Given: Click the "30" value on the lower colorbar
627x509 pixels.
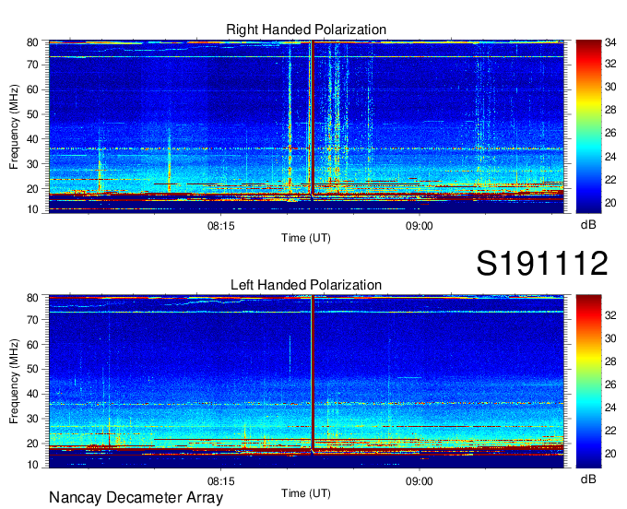Looking at the screenshot, I should (610, 338).
